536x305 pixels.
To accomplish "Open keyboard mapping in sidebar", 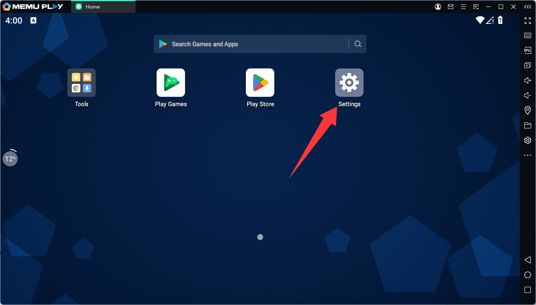I will (527, 35).
